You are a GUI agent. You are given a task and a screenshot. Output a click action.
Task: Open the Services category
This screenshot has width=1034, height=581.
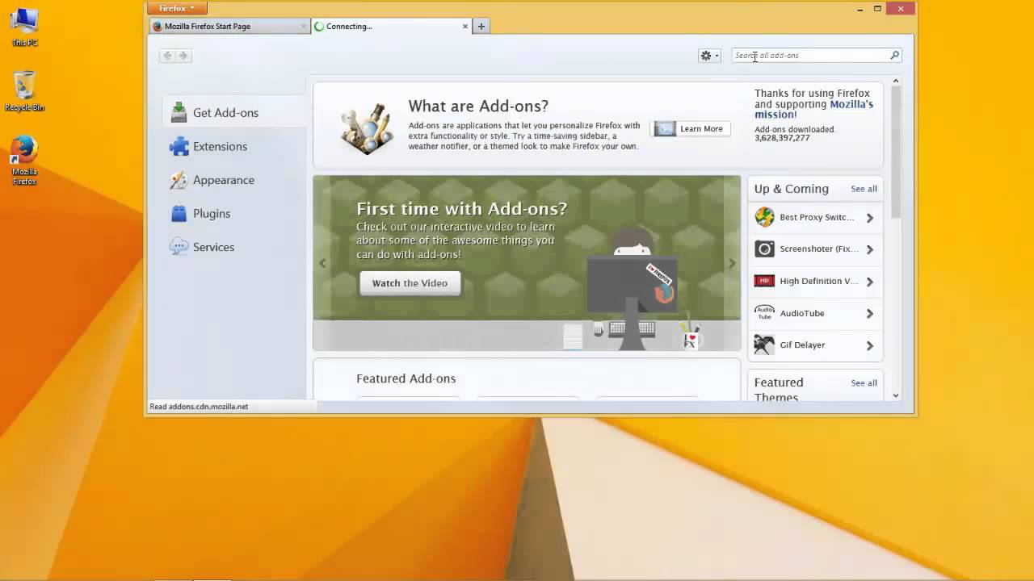click(234, 247)
